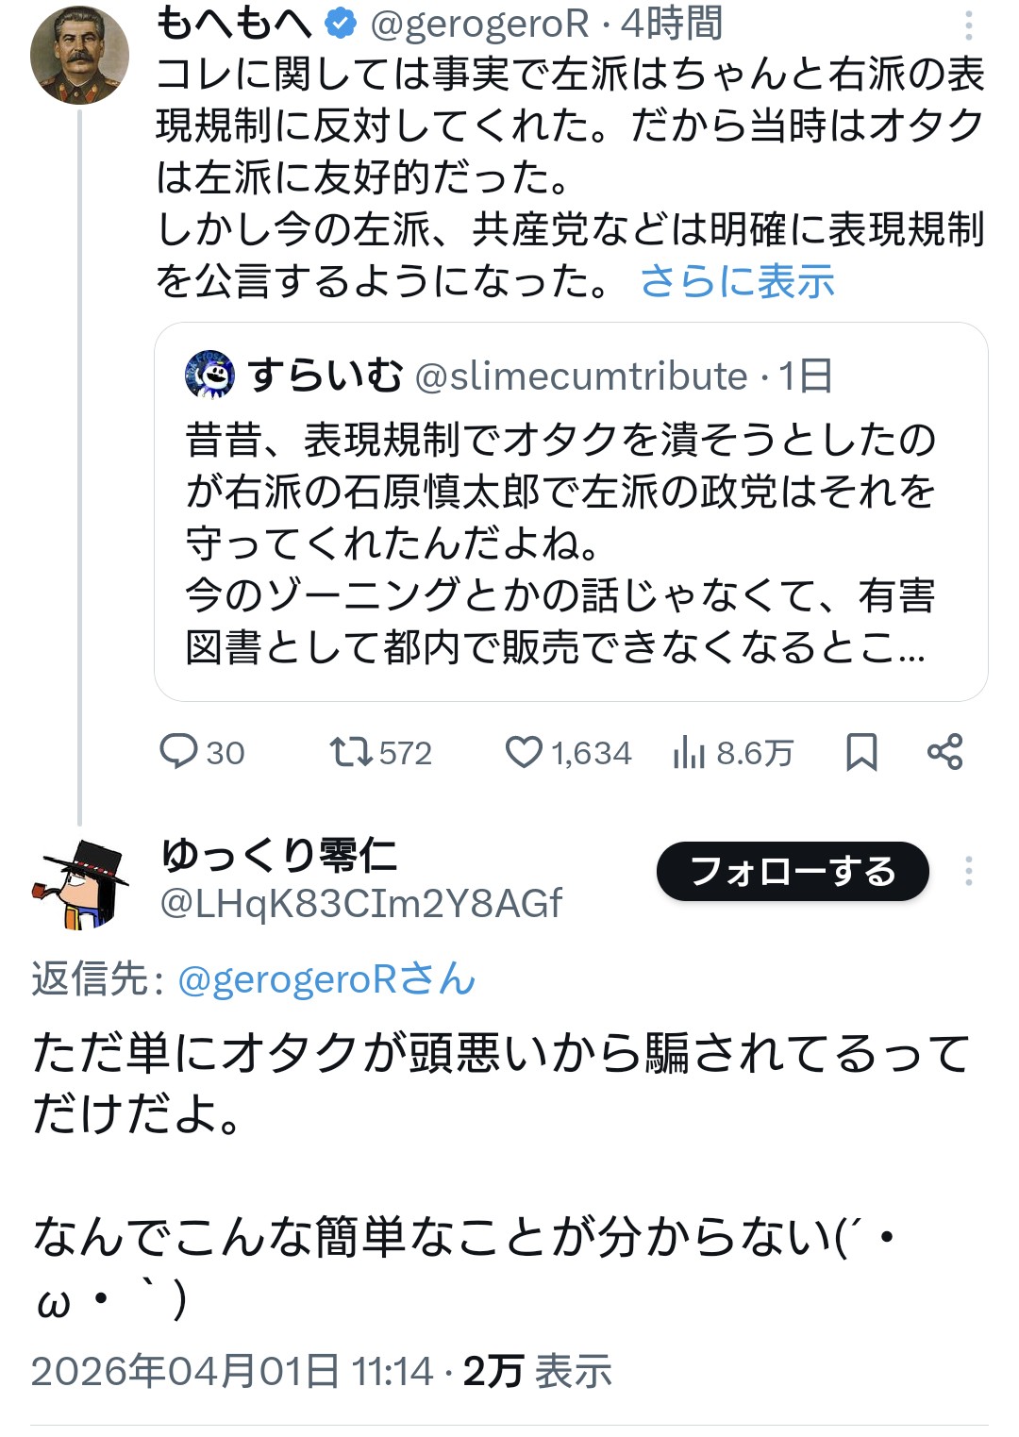Open the @gerogeroR reply-to mention link

[326, 979]
